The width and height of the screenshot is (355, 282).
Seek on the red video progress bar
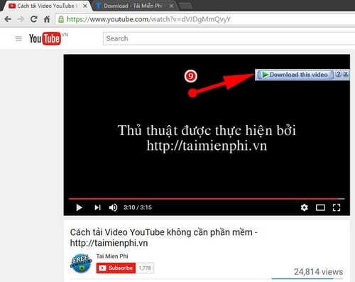tap(207, 199)
